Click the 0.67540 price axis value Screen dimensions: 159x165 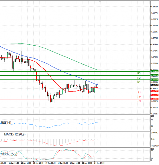click(x=154, y=44)
